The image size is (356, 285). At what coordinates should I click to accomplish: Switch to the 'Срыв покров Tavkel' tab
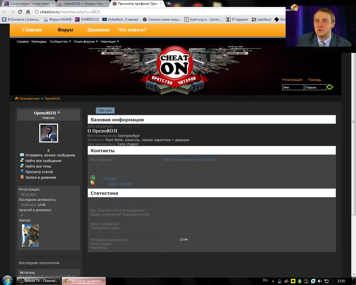(28, 4)
